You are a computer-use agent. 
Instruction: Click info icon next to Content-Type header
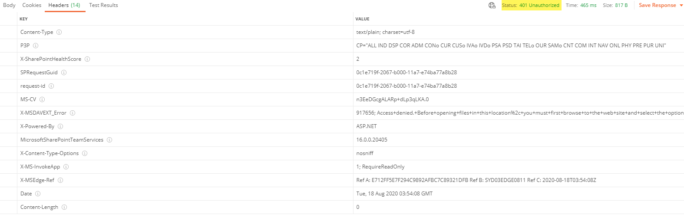click(59, 32)
